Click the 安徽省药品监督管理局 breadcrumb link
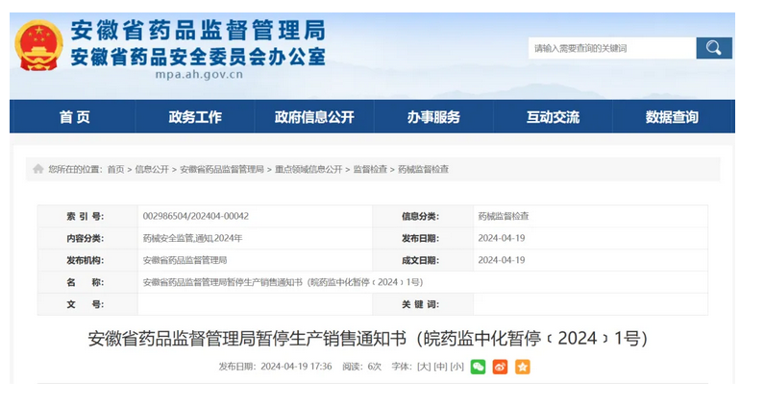Image resolution: width=765 pixels, height=404 pixels. click(222, 170)
